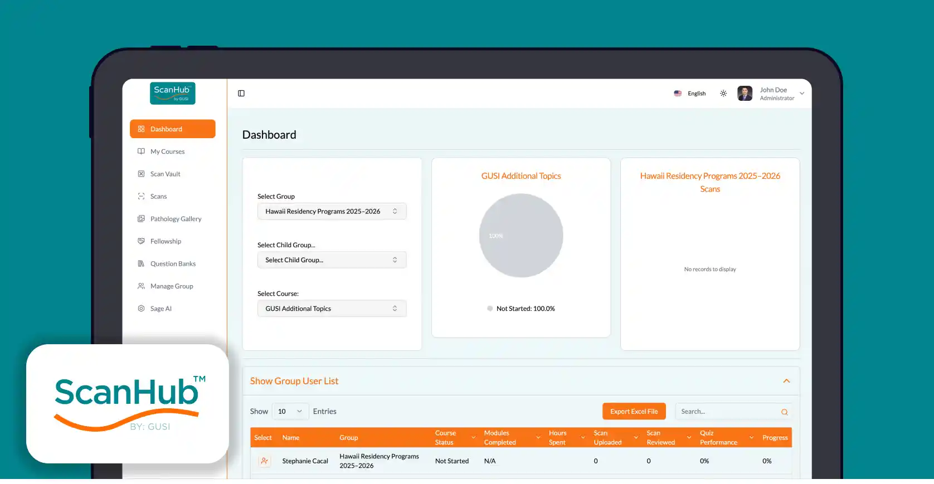Select Stephanie Cacal's user row icon
This screenshot has height=484, width=934.
[x=264, y=461]
